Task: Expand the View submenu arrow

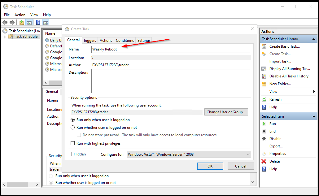Action: tap(314, 92)
